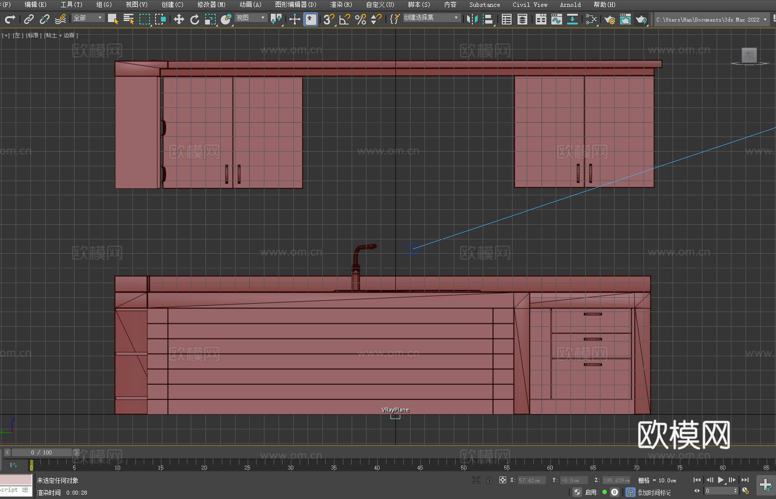Open the 修改器(M) menu
Viewport: 776px width, 499px height.
[x=211, y=4]
